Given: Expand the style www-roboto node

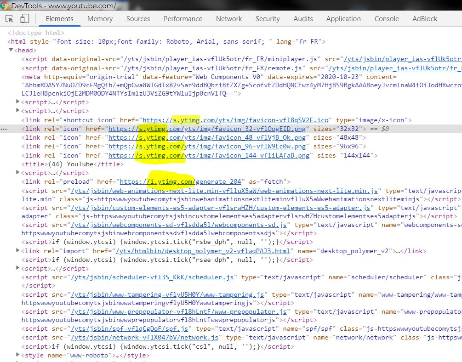Looking at the screenshot, I should click(18, 356).
